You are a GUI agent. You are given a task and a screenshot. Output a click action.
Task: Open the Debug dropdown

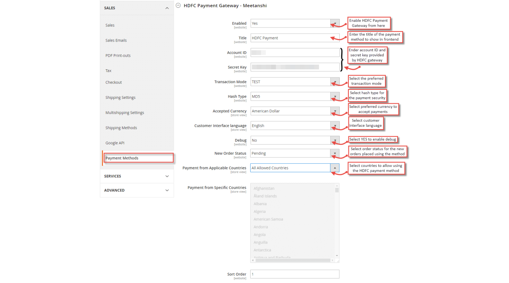point(295,140)
